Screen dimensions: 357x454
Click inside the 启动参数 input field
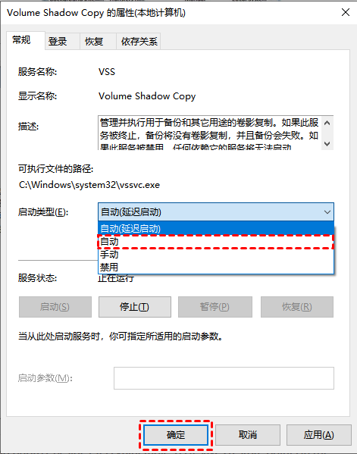224,378
